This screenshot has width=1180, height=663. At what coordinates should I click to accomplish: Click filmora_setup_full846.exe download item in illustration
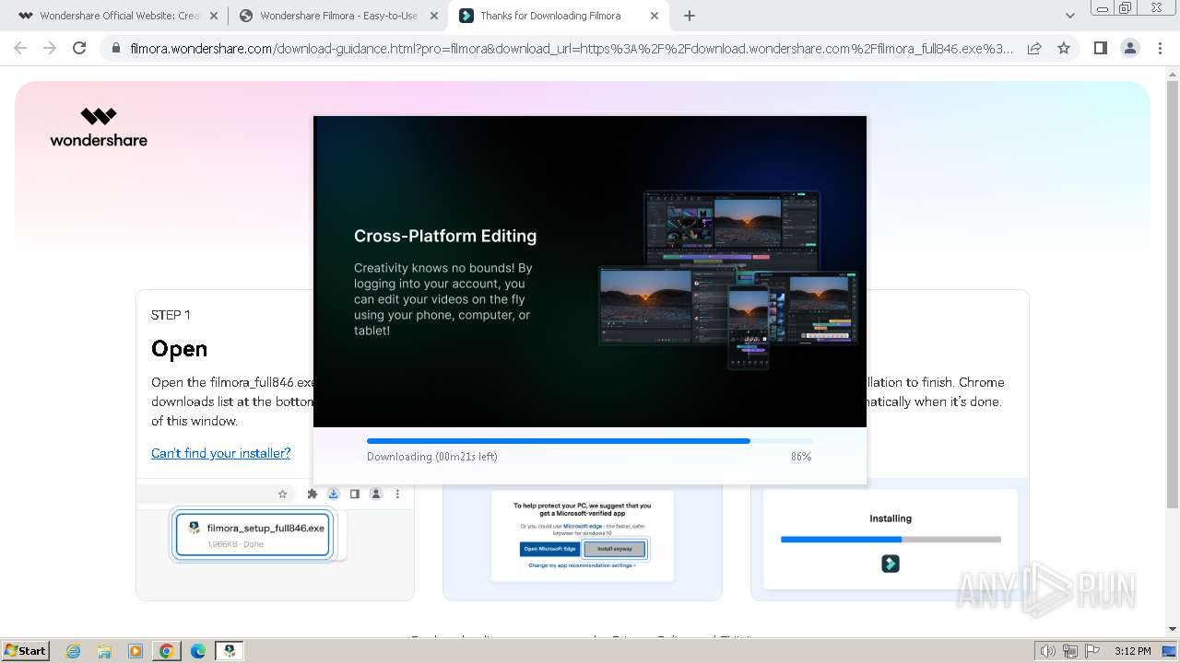(x=253, y=535)
